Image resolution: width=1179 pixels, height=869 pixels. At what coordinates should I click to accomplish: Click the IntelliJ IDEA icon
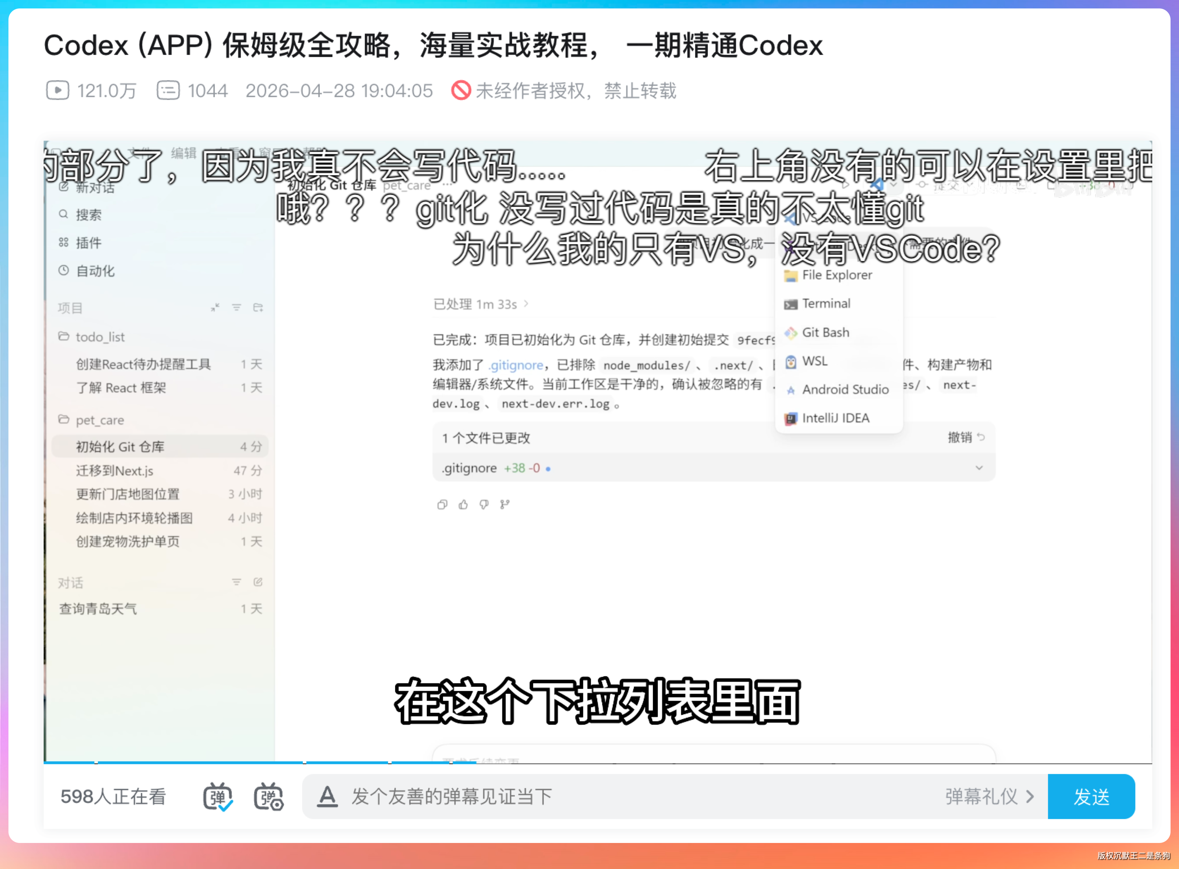(x=790, y=419)
